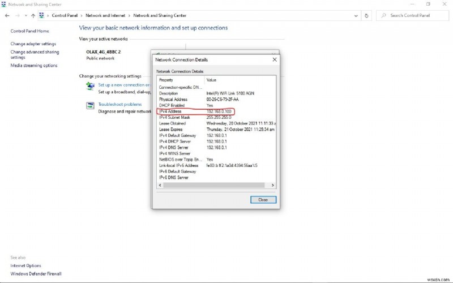
Task: Expand the address bar history dropdown
Action: tap(356, 16)
